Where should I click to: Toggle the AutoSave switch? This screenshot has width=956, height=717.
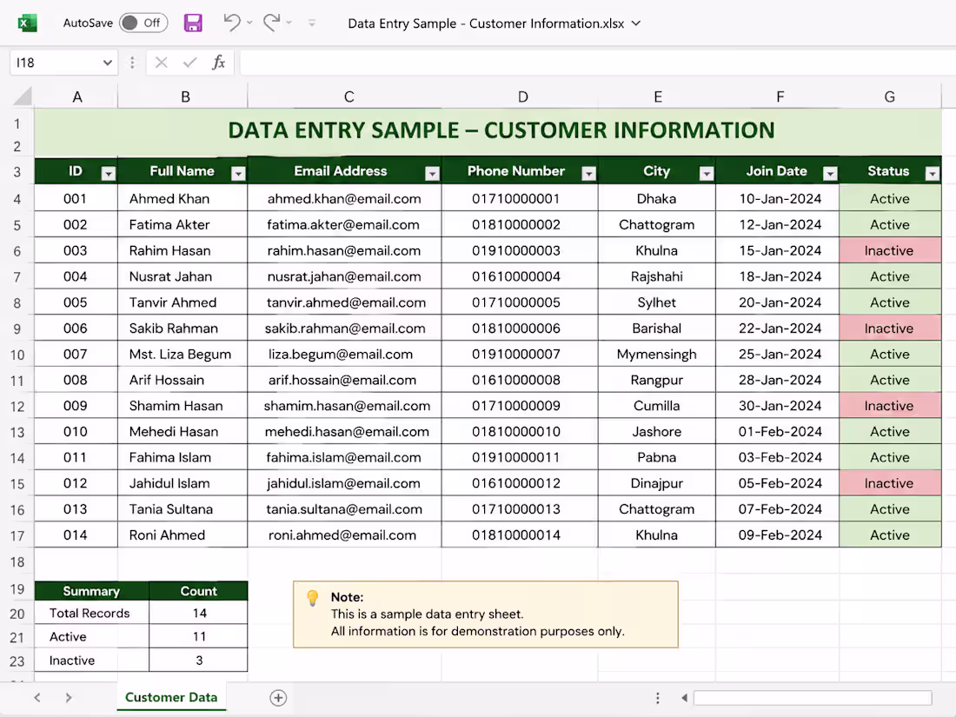pyautogui.click(x=143, y=23)
